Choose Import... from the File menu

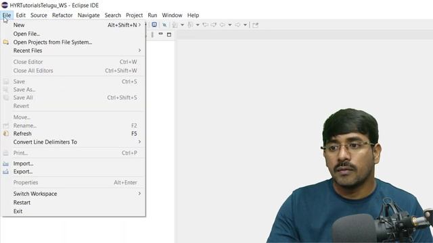(73, 163)
